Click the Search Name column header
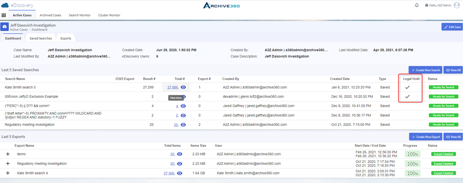 tap(15, 79)
